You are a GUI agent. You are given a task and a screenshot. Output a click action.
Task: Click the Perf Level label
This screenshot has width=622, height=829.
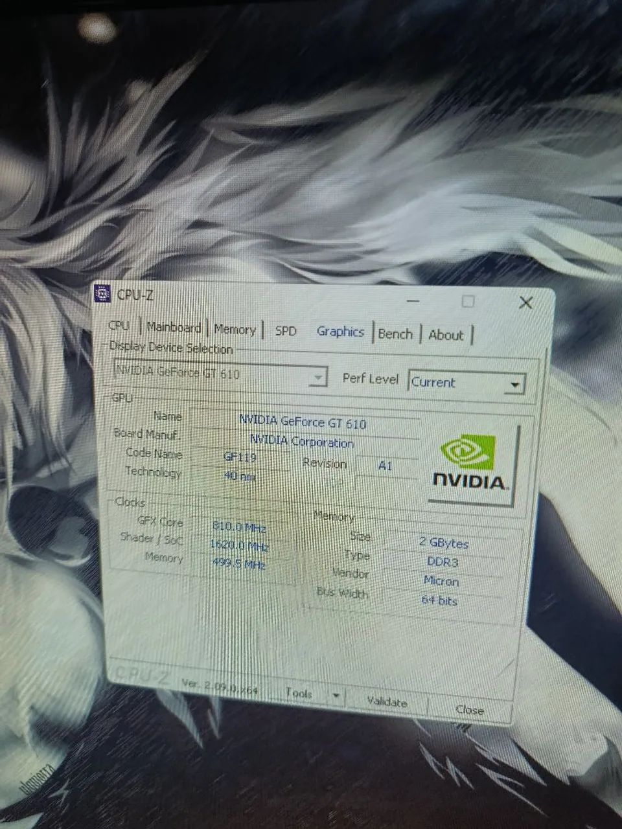pos(370,378)
